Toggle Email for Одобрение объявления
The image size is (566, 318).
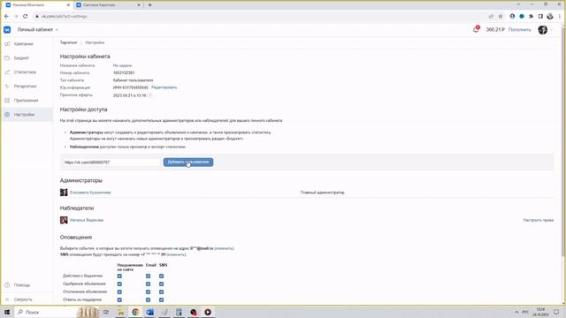coord(148,284)
